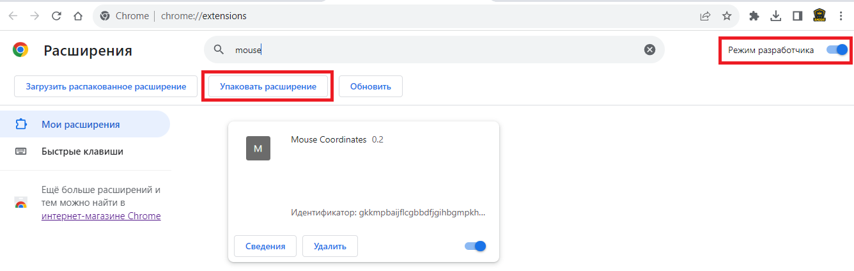Image resolution: width=854 pixels, height=271 pixels.
Task: Show the browser side panel
Action: [x=797, y=16]
